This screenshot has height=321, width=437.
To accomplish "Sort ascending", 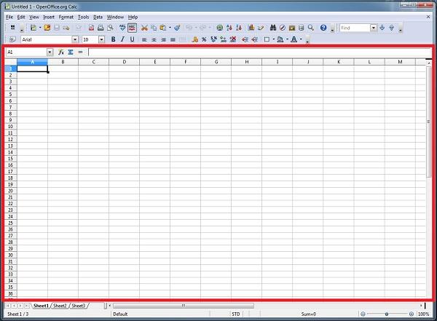I will 229,28.
